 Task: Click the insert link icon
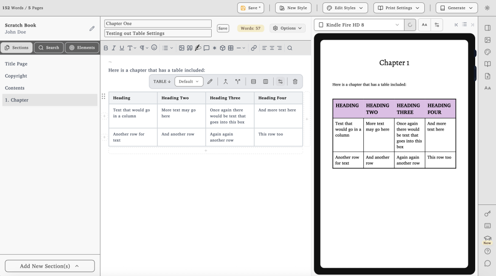click(x=254, y=48)
